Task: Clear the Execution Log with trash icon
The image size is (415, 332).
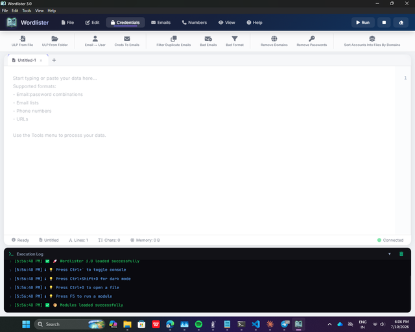Action: 401,254
